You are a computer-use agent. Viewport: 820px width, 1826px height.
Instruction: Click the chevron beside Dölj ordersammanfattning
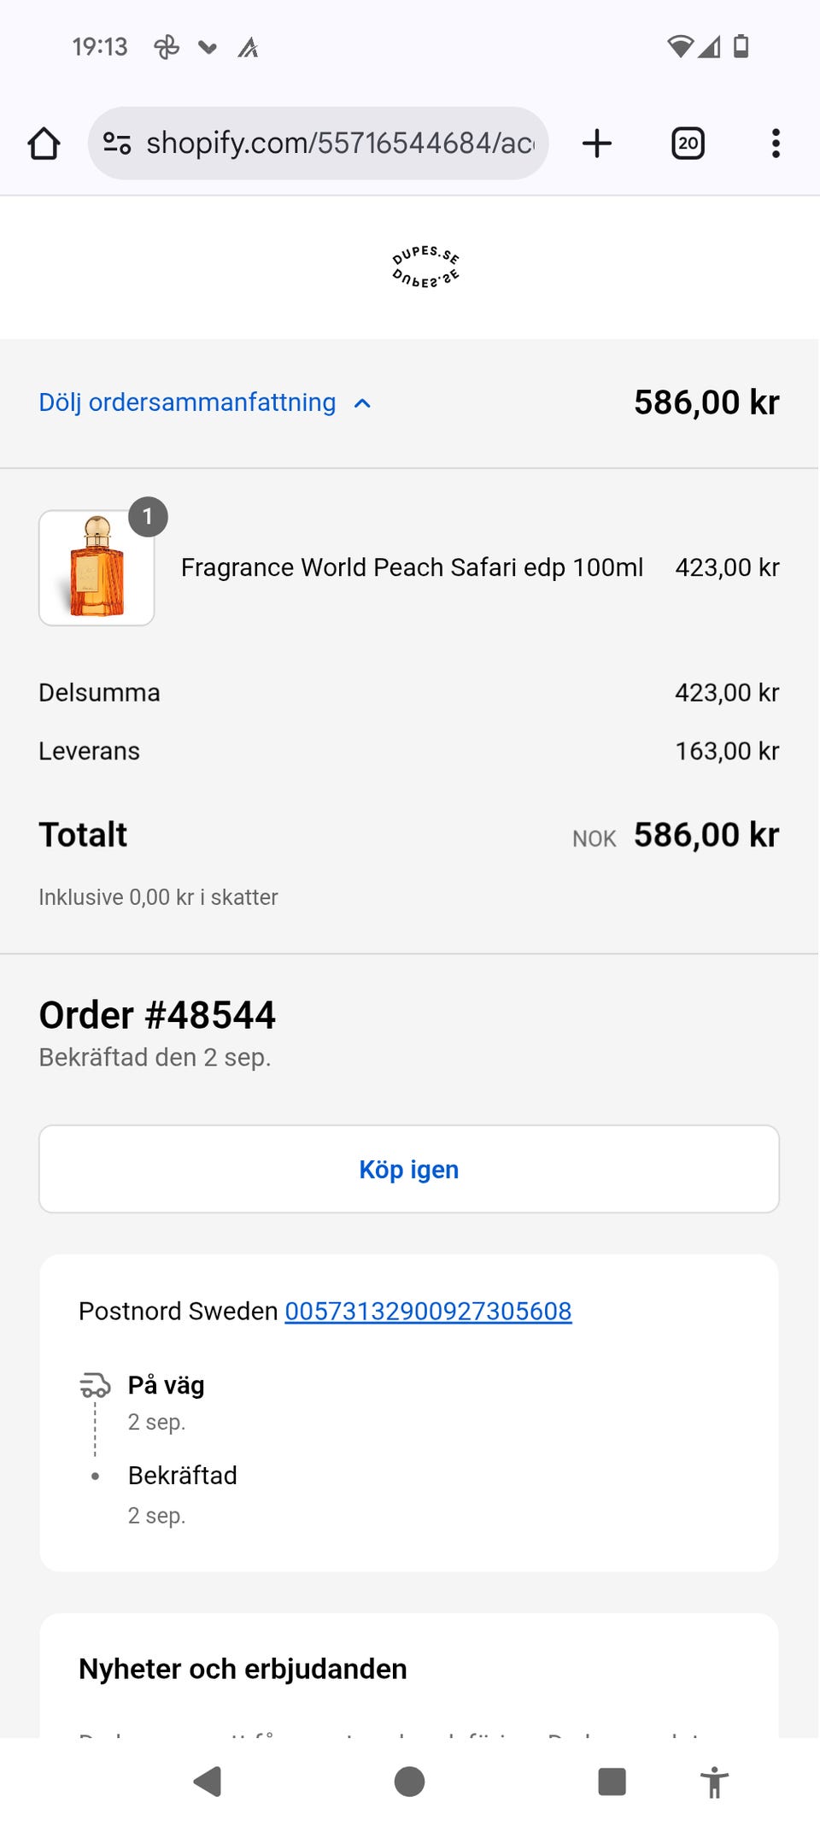click(x=362, y=403)
